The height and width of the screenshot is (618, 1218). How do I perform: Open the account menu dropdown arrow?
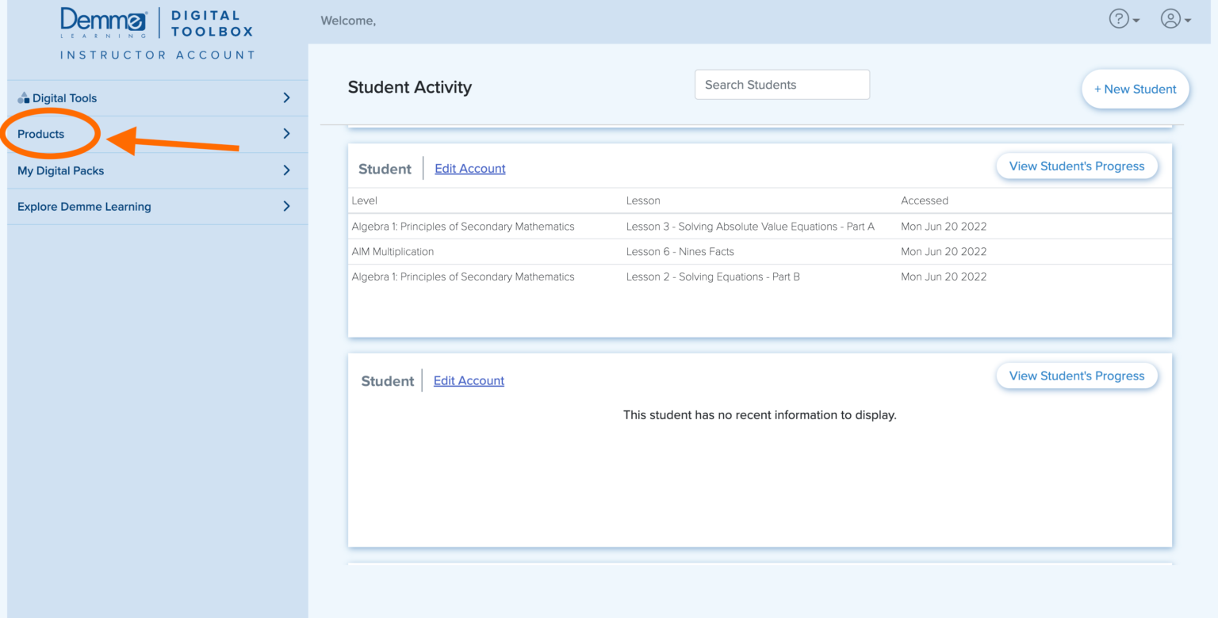pos(1189,21)
